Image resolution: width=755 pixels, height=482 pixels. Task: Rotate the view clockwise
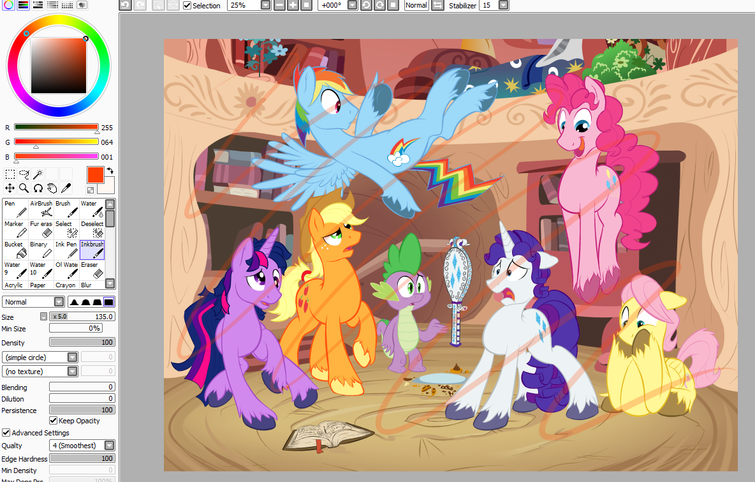coord(380,5)
